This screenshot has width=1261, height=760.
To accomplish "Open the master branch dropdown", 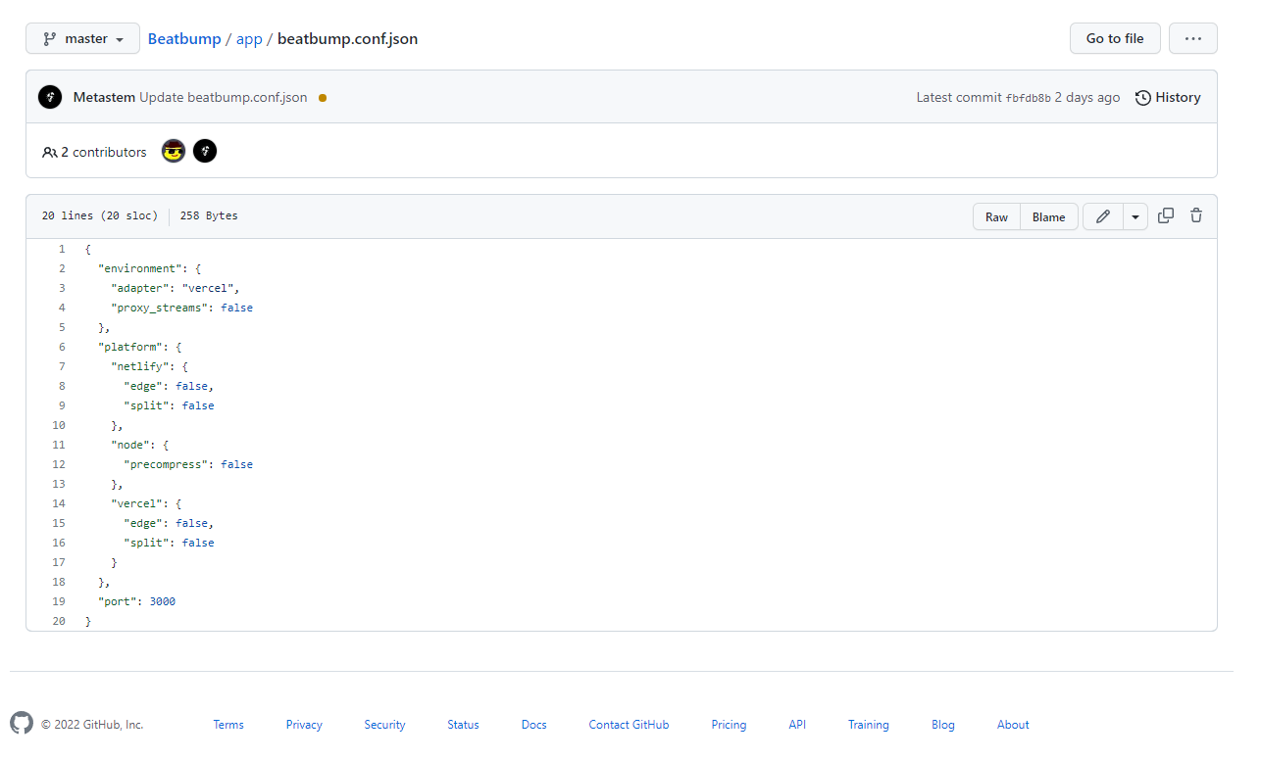I will click(x=82, y=38).
